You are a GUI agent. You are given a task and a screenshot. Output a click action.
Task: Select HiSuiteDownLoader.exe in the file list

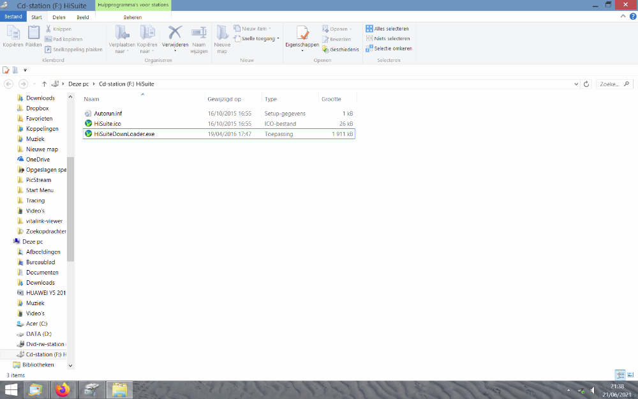click(x=124, y=134)
